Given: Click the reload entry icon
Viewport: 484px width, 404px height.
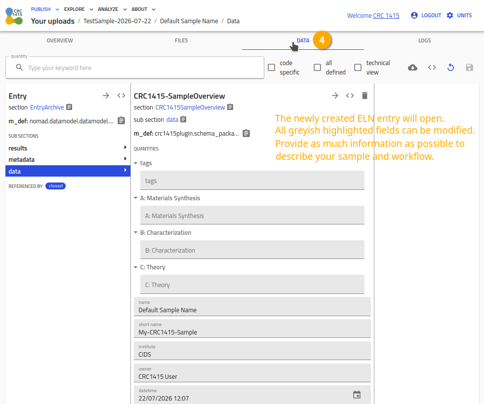Looking at the screenshot, I should [x=450, y=68].
